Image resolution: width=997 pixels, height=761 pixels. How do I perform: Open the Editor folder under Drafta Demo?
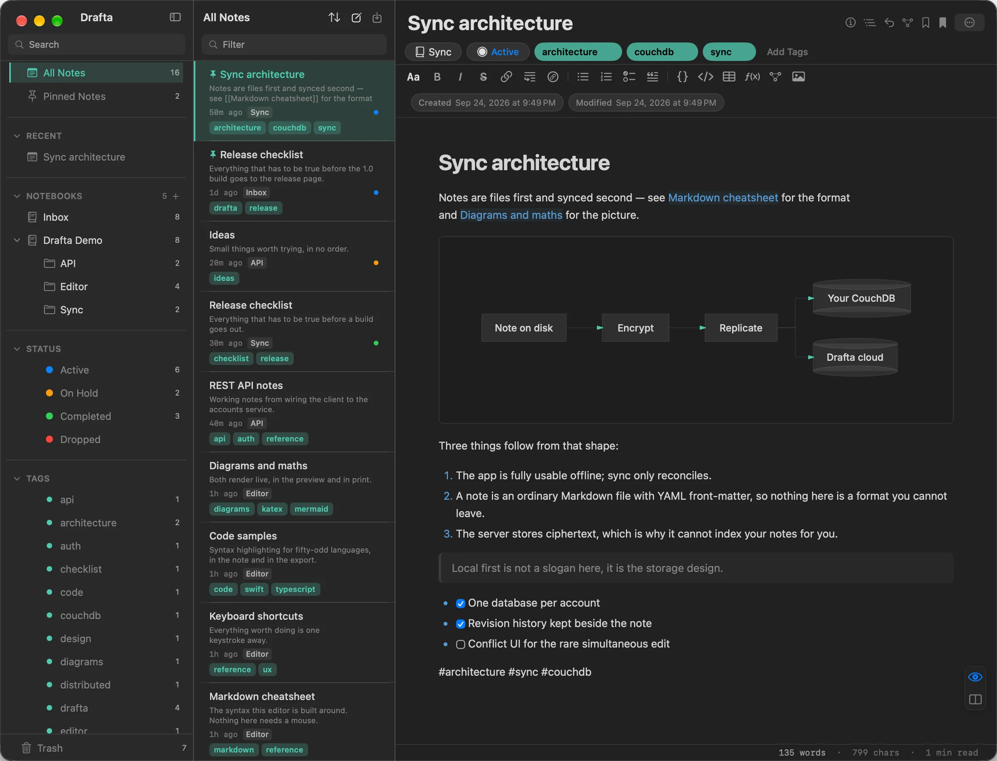96,286
